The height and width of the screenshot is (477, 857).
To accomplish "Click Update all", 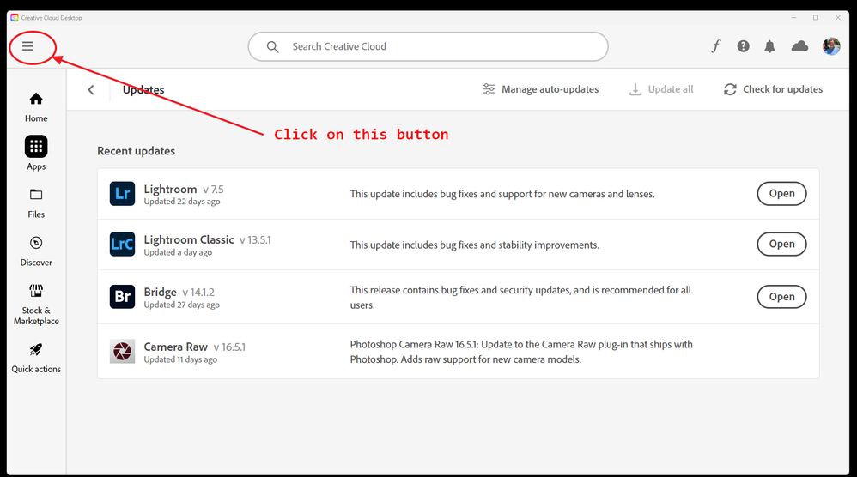I will click(x=661, y=89).
